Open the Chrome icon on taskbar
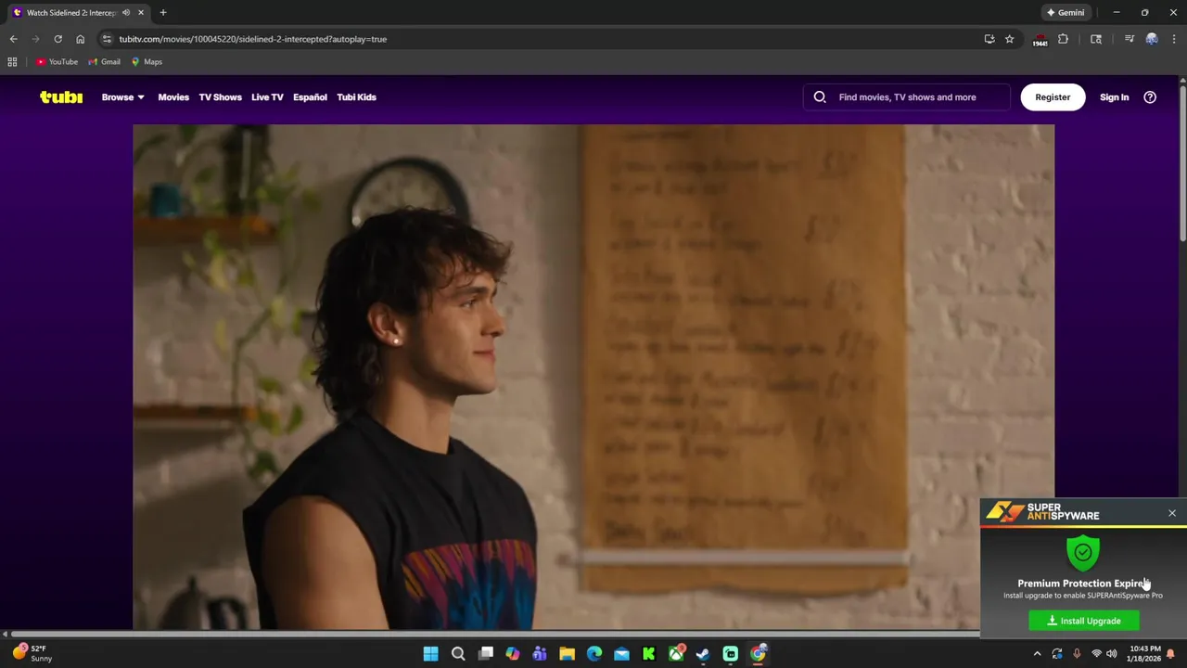This screenshot has width=1187, height=668. (758, 654)
